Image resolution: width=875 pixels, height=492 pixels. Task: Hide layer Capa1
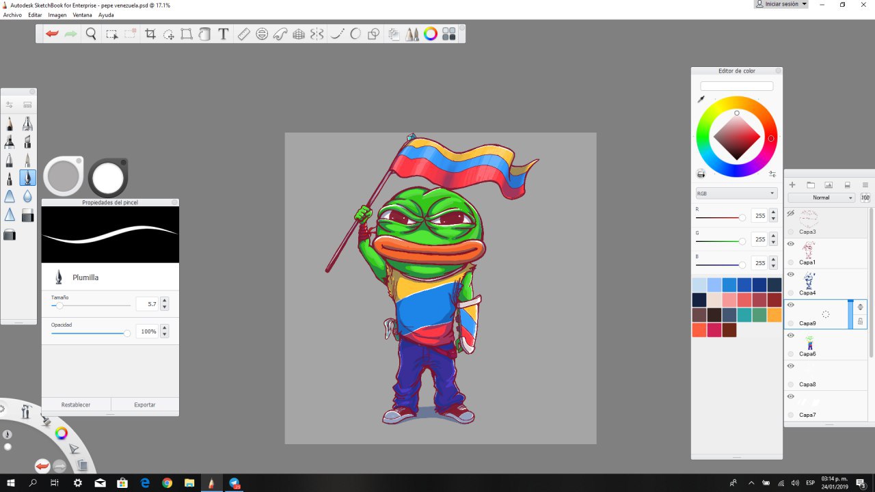click(x=790, y=244)
